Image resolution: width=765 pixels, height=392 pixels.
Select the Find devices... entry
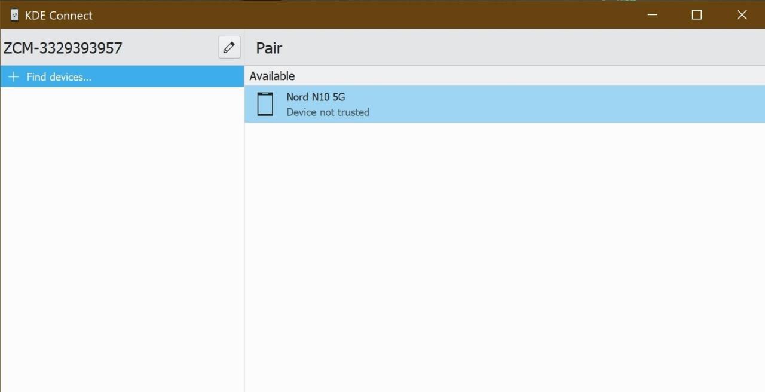coord(122,76)
